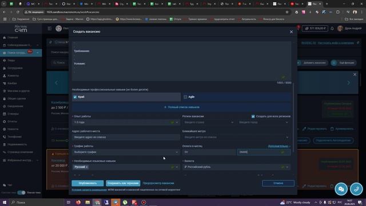Open Канбан icon in sidebar

[x=4, y=83]
